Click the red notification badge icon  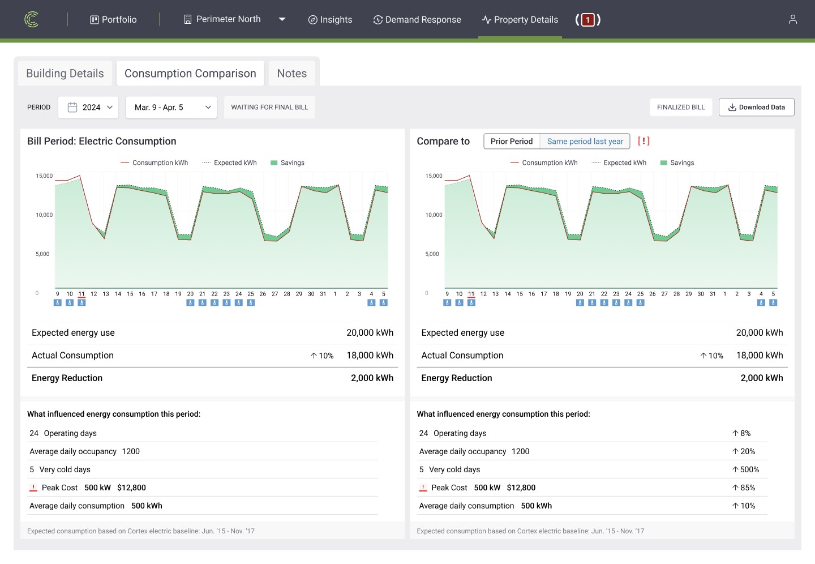pyautogui.click(x=588, y=20)
